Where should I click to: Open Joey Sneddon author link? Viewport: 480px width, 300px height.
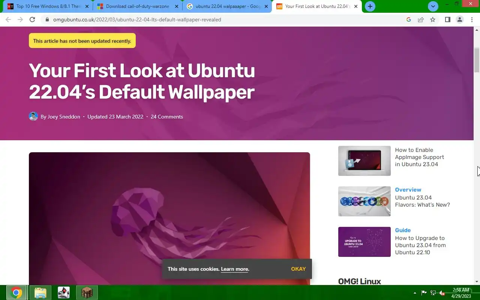[x=64, y=117]
